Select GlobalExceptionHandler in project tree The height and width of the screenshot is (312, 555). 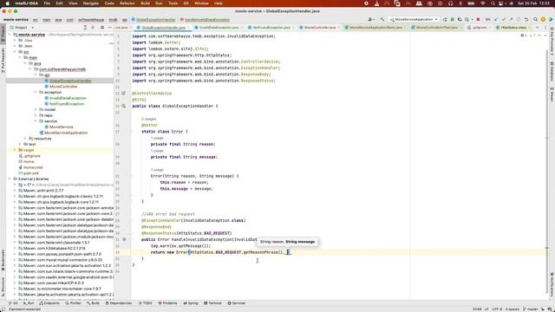[70, 81]
